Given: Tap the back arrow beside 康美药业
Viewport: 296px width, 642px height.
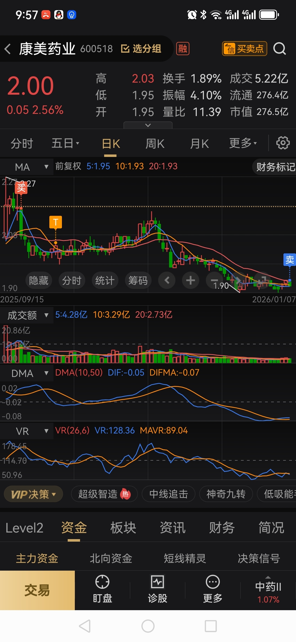Looking at the screenshot, I should (8, 49).
